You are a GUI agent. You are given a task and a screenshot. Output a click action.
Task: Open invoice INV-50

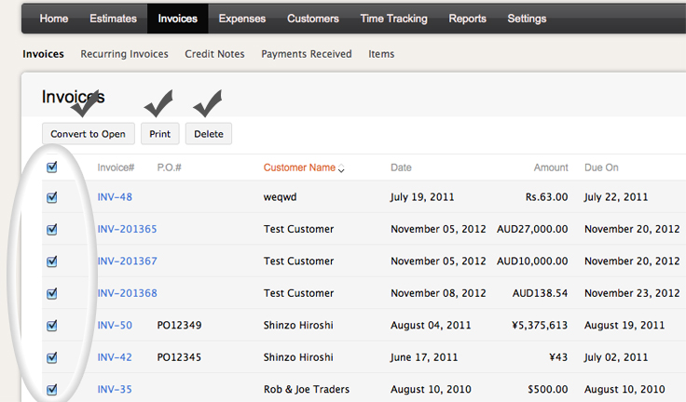coord(115,325)
